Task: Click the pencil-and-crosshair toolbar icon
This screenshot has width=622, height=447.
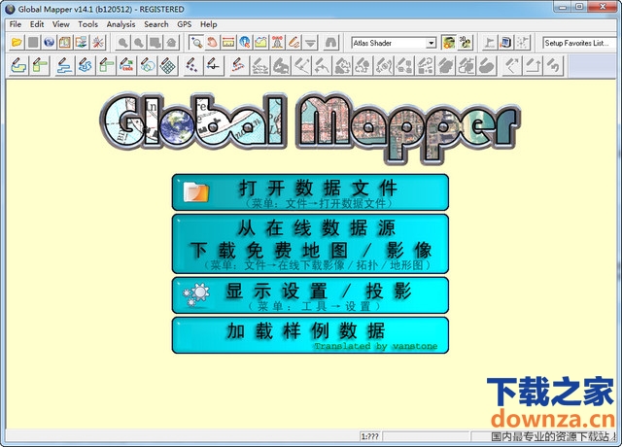Action: 214,65
